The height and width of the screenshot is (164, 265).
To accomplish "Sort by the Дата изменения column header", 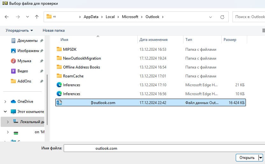I will coord(154,40).
